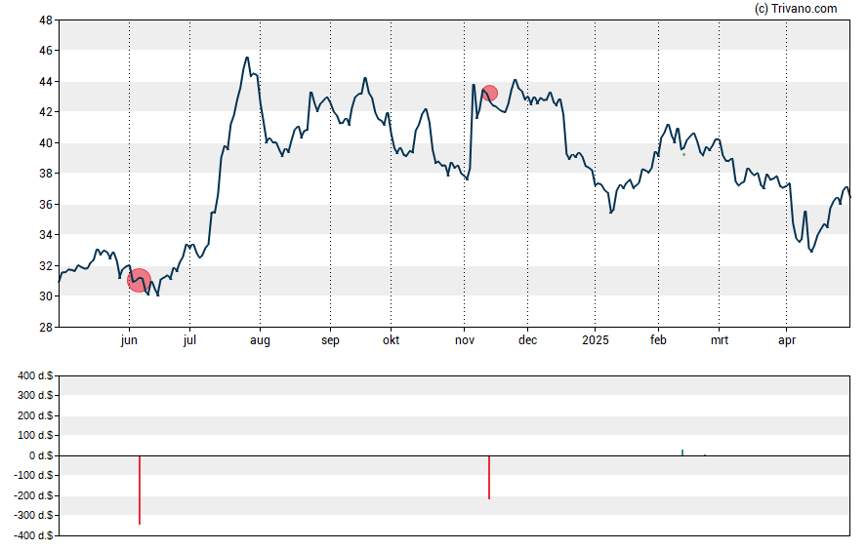Click the '42' price axis label
The image size is (867, 551).
pos(46,112)
